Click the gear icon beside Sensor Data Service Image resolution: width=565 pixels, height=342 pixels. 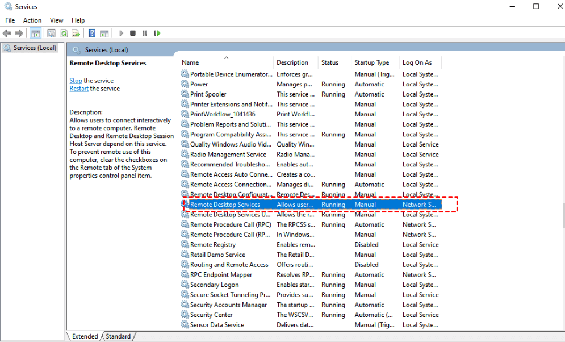(x=185, y=325)
